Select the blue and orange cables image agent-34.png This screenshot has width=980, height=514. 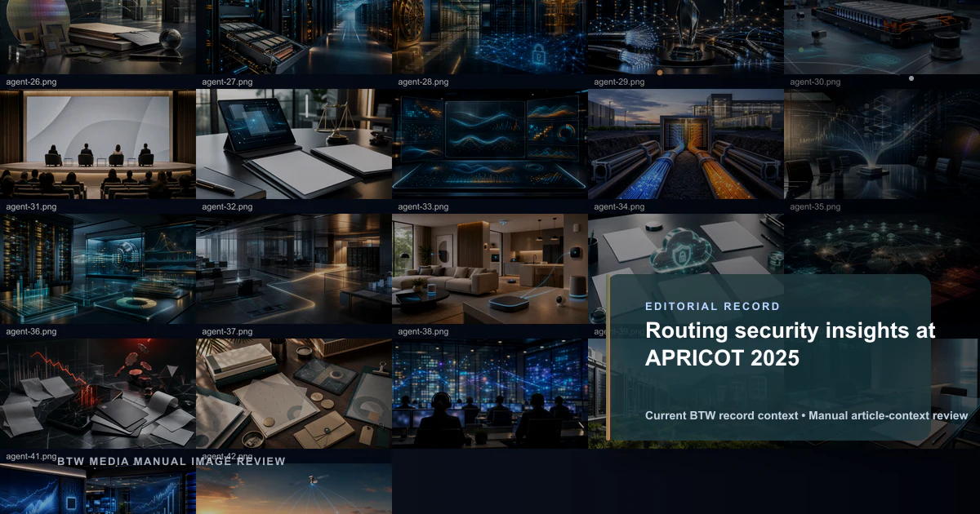click(x=686, y=144)
